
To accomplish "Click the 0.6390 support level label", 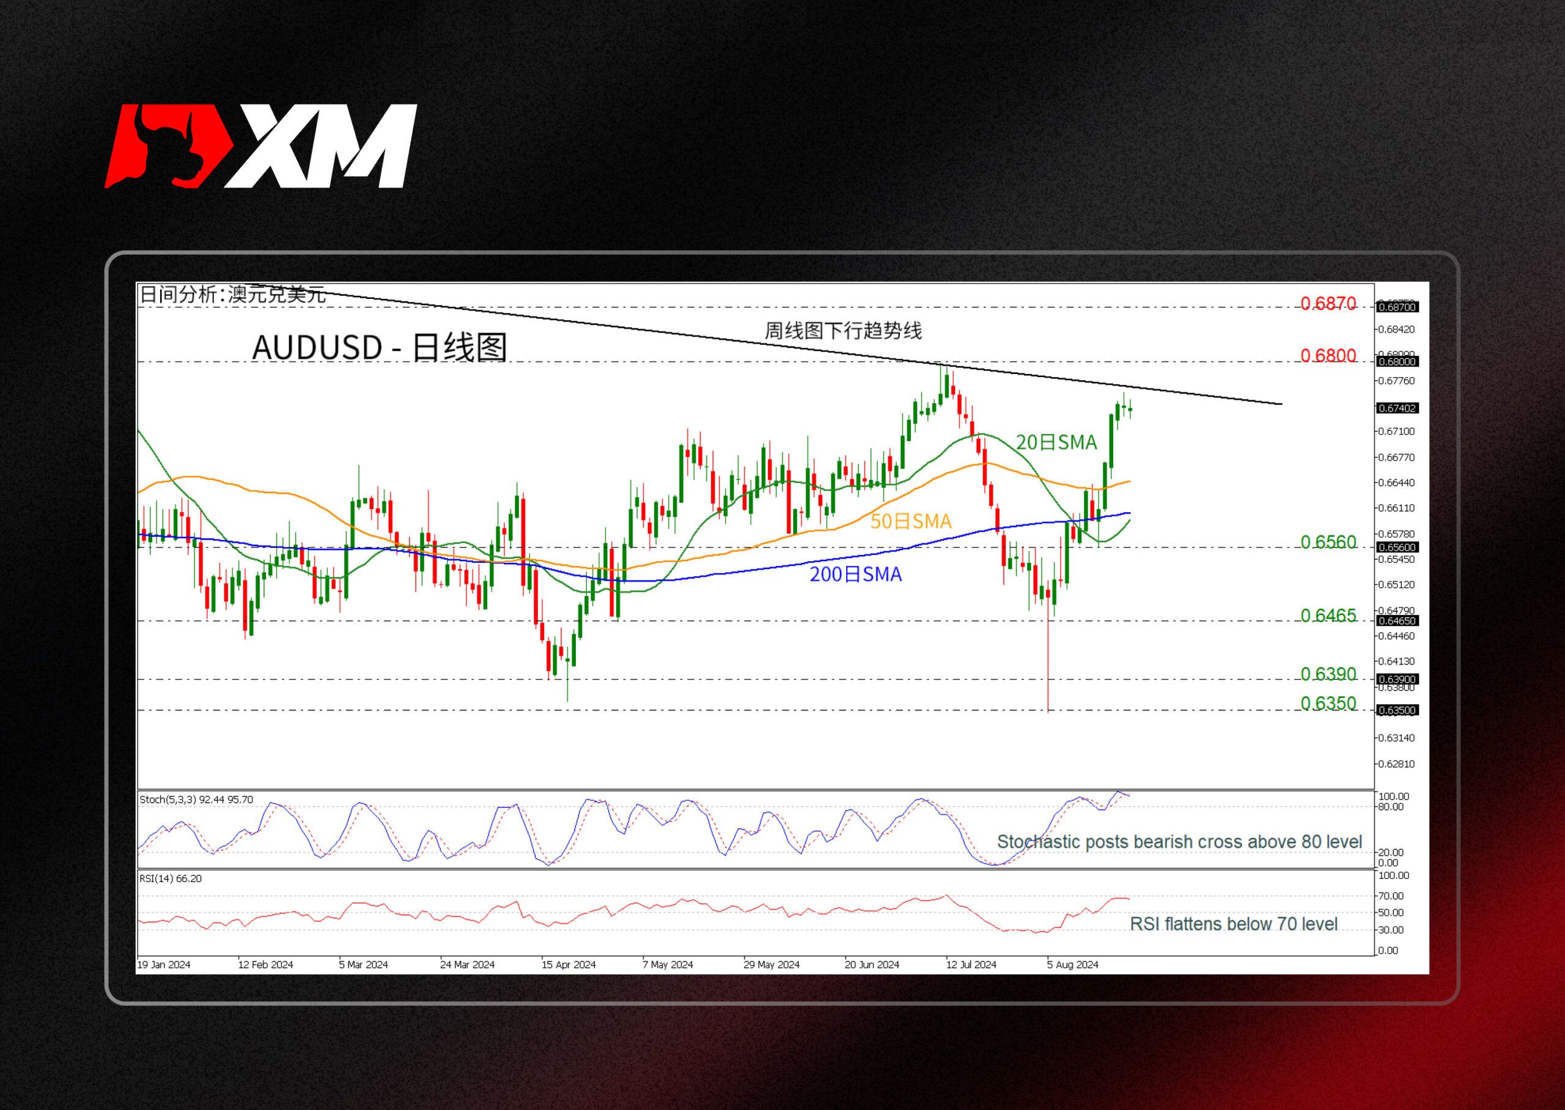I will coord(1327,674).
